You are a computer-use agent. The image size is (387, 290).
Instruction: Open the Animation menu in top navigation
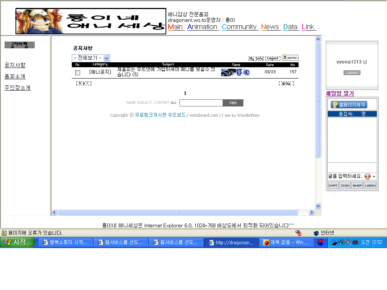pyautogui.click(x=203, y=27)
